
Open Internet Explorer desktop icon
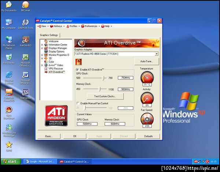tap(9, 78)
